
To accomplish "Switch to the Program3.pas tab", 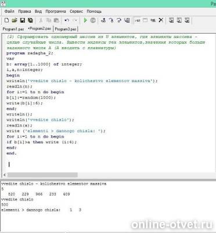I will coord(66,29).
